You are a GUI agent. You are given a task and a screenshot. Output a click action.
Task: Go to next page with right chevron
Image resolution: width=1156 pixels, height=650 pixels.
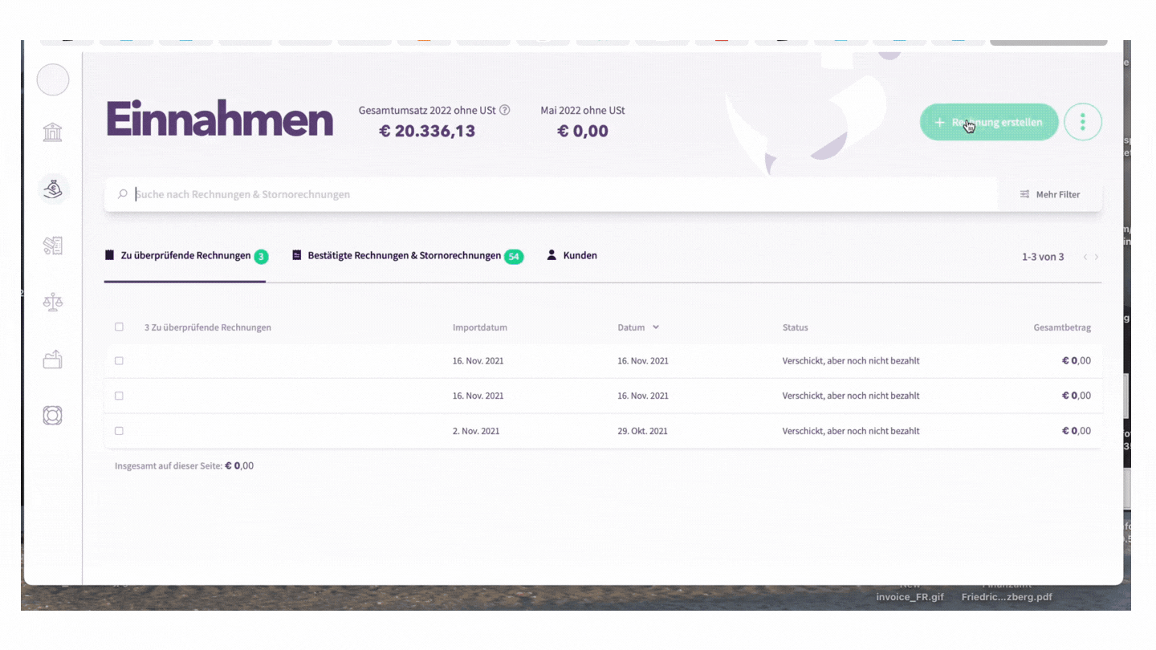coord(1097,257)
